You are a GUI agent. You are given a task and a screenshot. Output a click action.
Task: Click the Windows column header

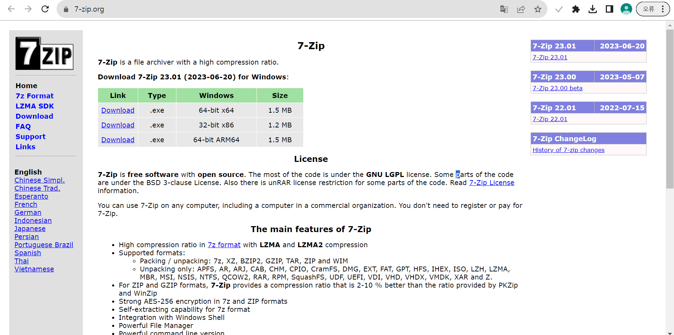point(216,96)
